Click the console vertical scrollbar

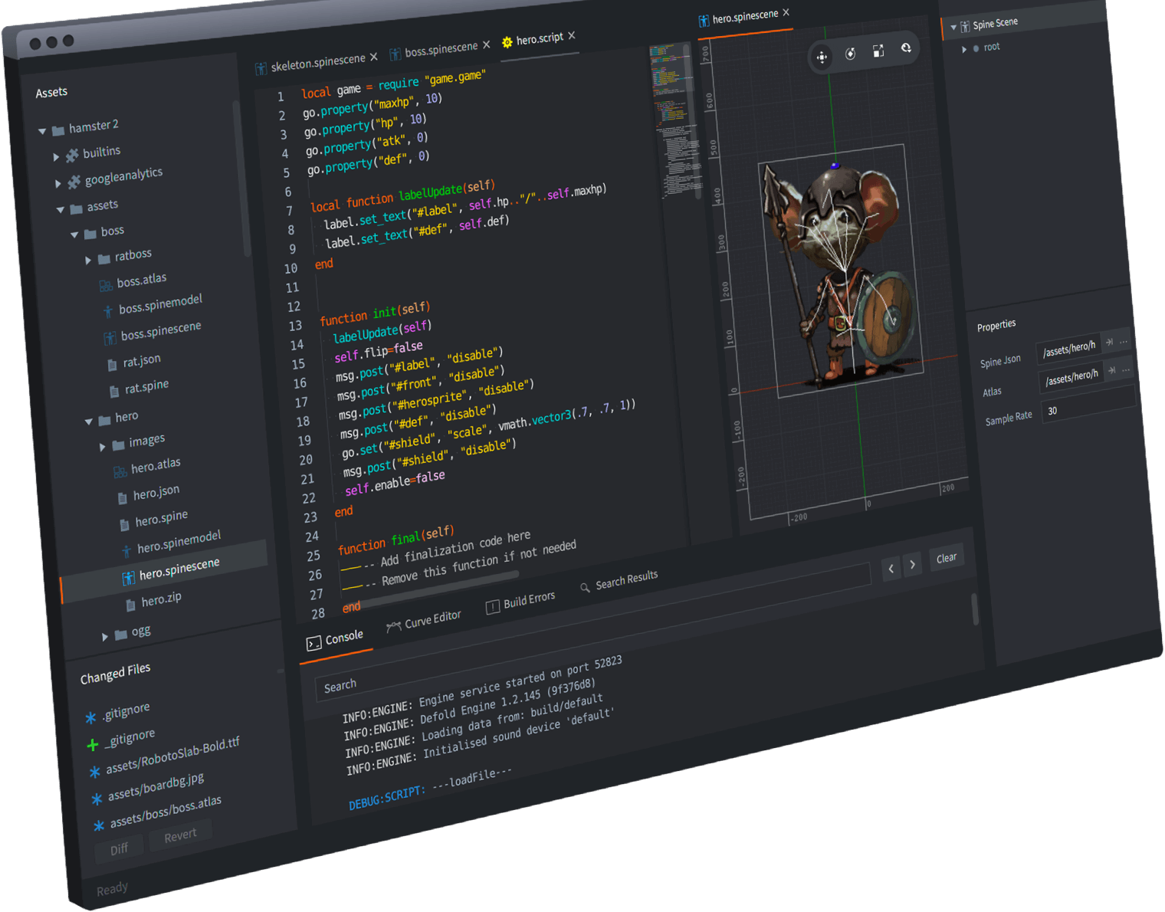976,609
